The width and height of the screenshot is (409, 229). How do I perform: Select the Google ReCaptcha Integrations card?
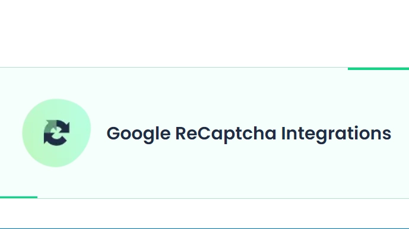(204, 133)
